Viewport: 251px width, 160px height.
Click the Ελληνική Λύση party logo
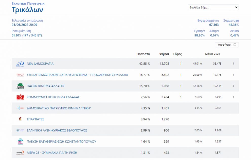20,130
